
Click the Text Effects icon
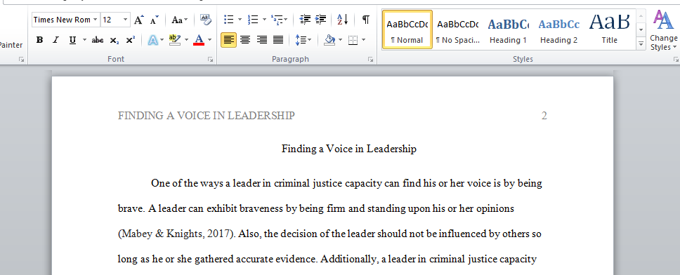tap(152, 40)
